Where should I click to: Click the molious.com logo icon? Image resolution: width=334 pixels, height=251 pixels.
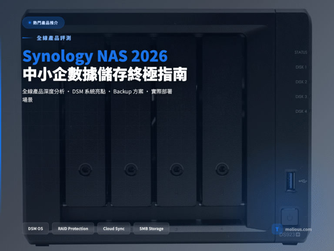[x=277, y=229]
